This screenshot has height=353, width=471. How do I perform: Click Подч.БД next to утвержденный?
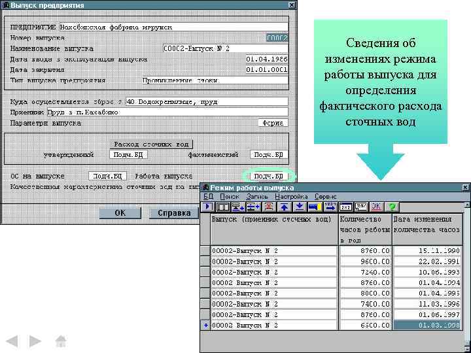tap(129, 155)
